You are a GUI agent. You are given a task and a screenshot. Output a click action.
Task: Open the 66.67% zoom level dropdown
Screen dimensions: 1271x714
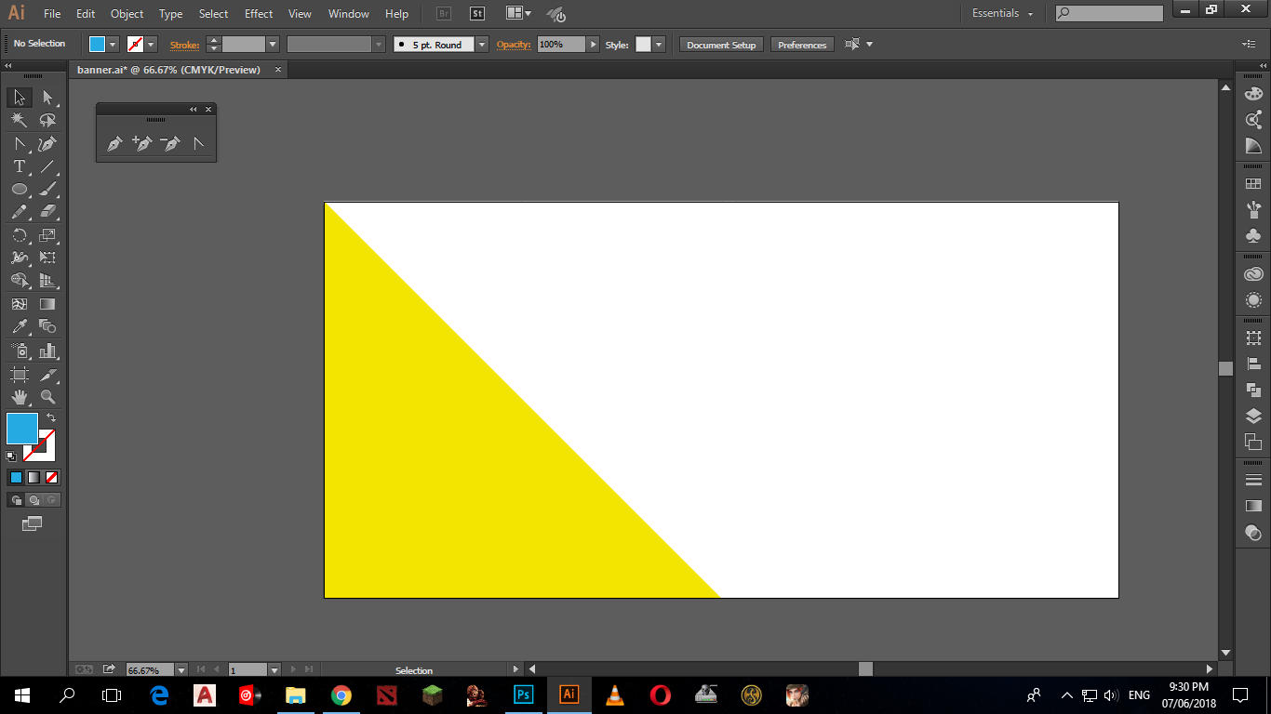pyautogui.click(x=181, y=669)
